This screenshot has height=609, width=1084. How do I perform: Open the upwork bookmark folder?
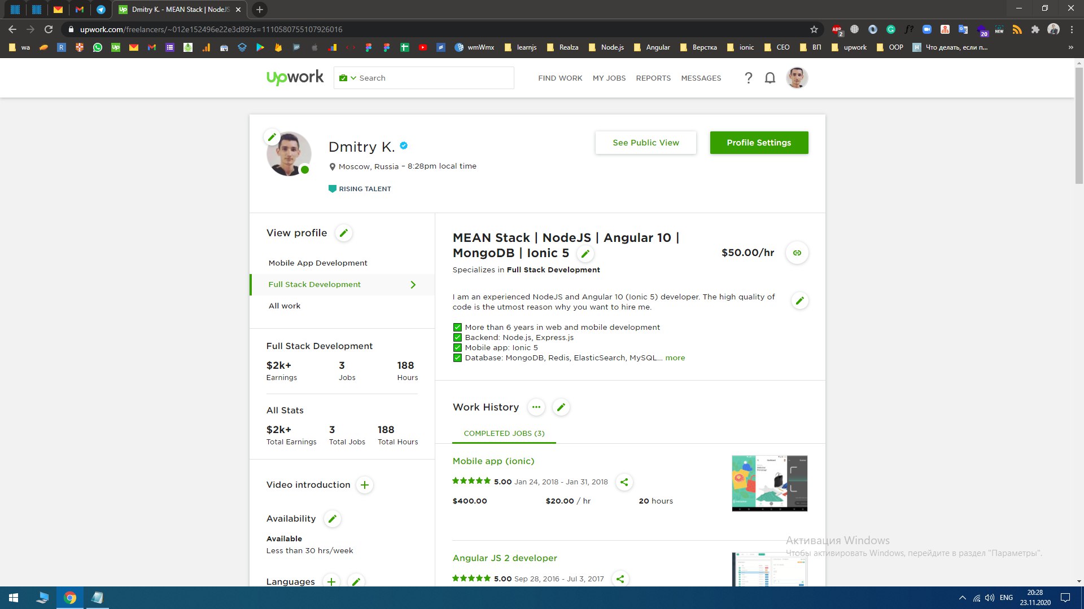[849, 47]
